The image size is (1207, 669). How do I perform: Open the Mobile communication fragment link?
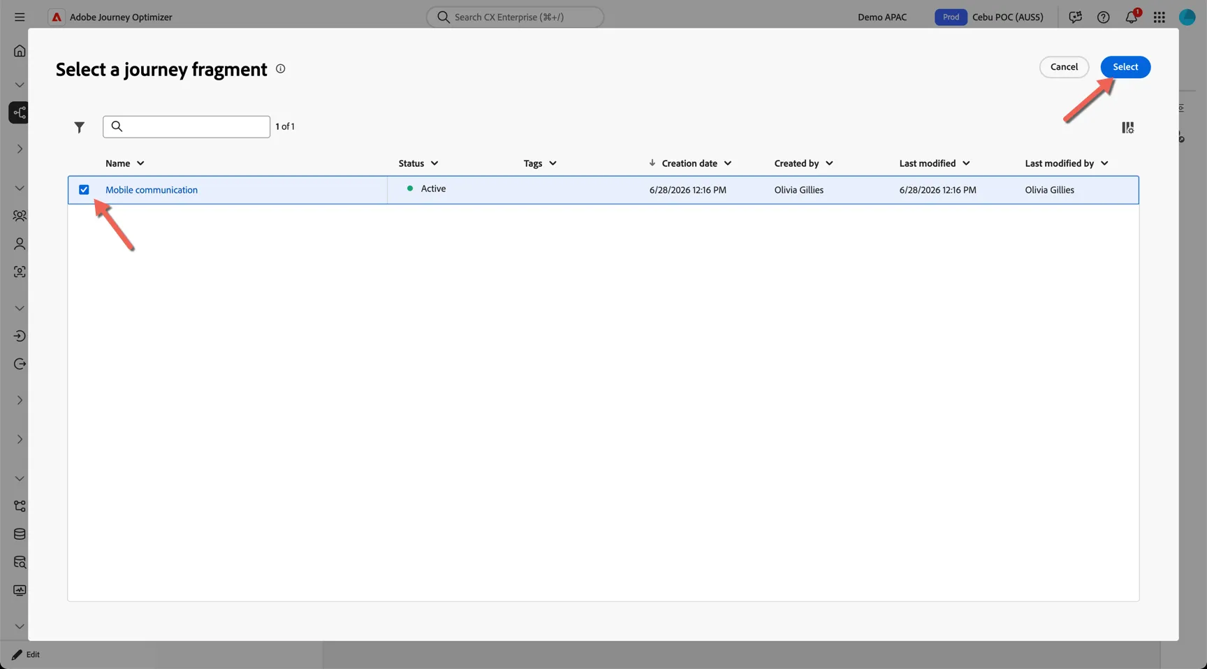click(152, 190)
